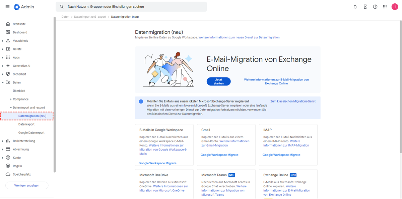Click the blue info icon in banner
The height and width of the screenshot is (199, 402).
pyautogui.click(x=141, y=101)
